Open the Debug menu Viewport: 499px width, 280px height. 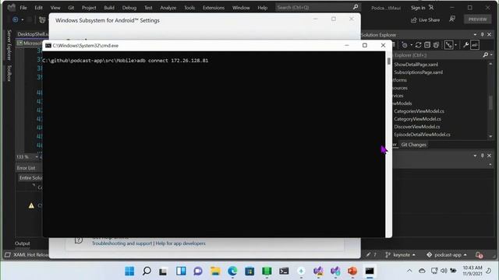point(129,8)
